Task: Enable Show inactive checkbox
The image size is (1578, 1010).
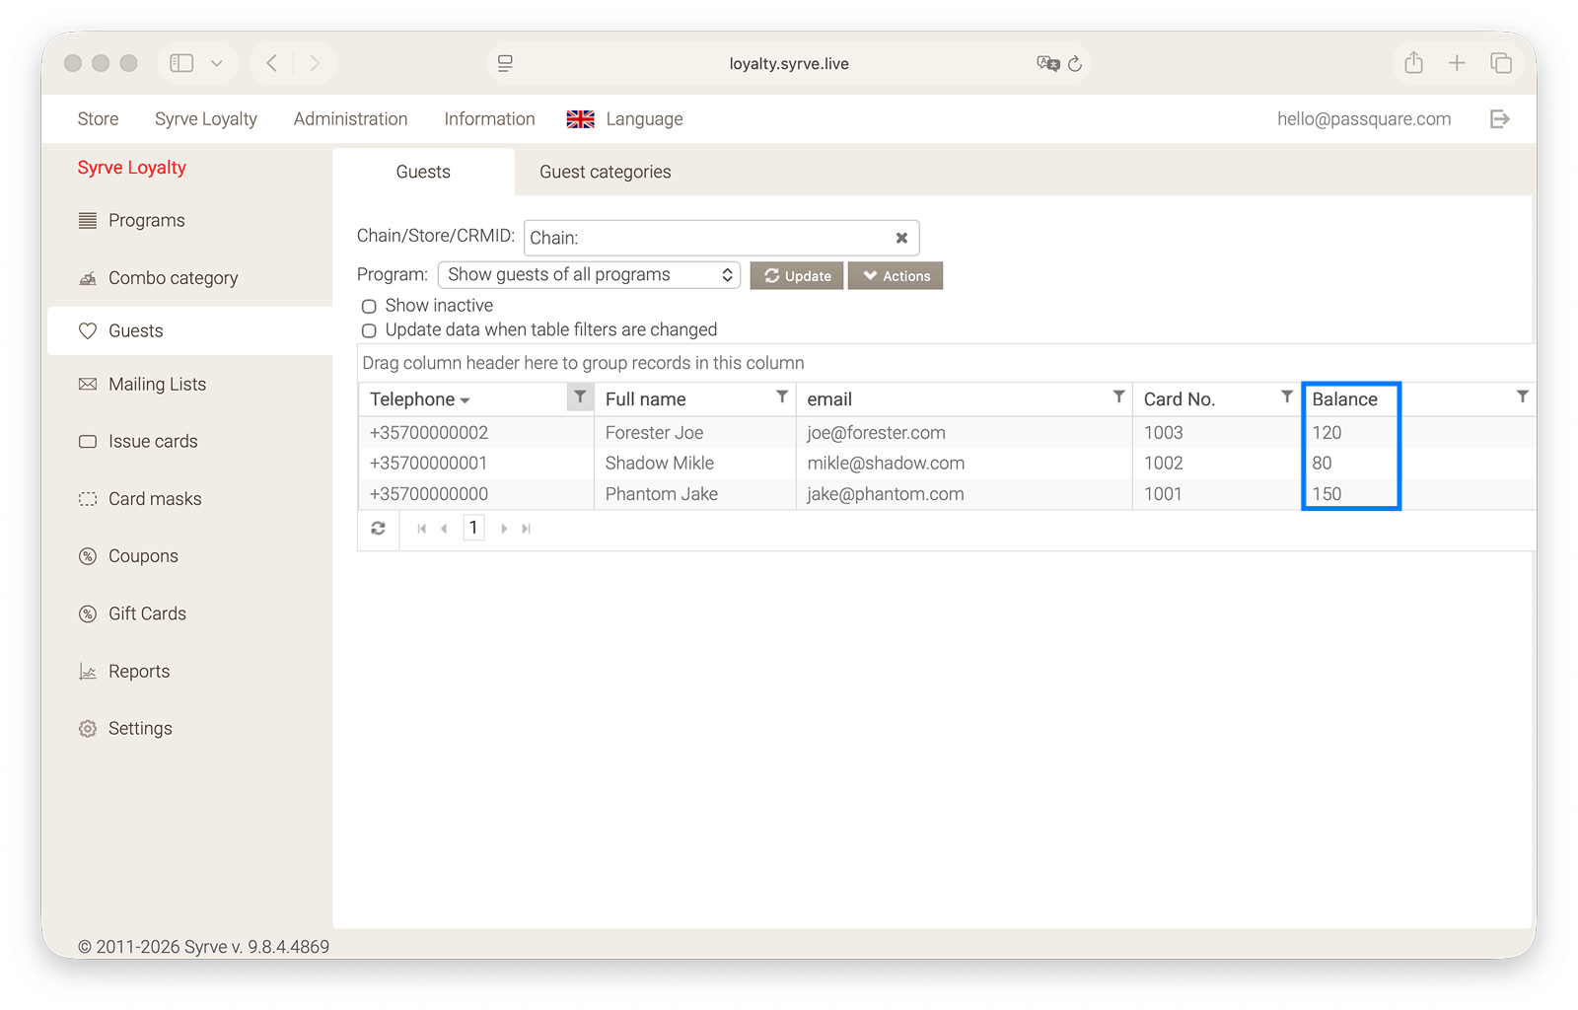Action: pos(369,307)
